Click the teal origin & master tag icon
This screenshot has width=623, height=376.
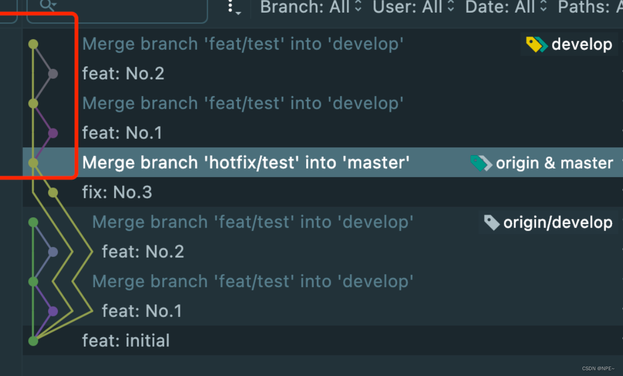tap(480, 163)
